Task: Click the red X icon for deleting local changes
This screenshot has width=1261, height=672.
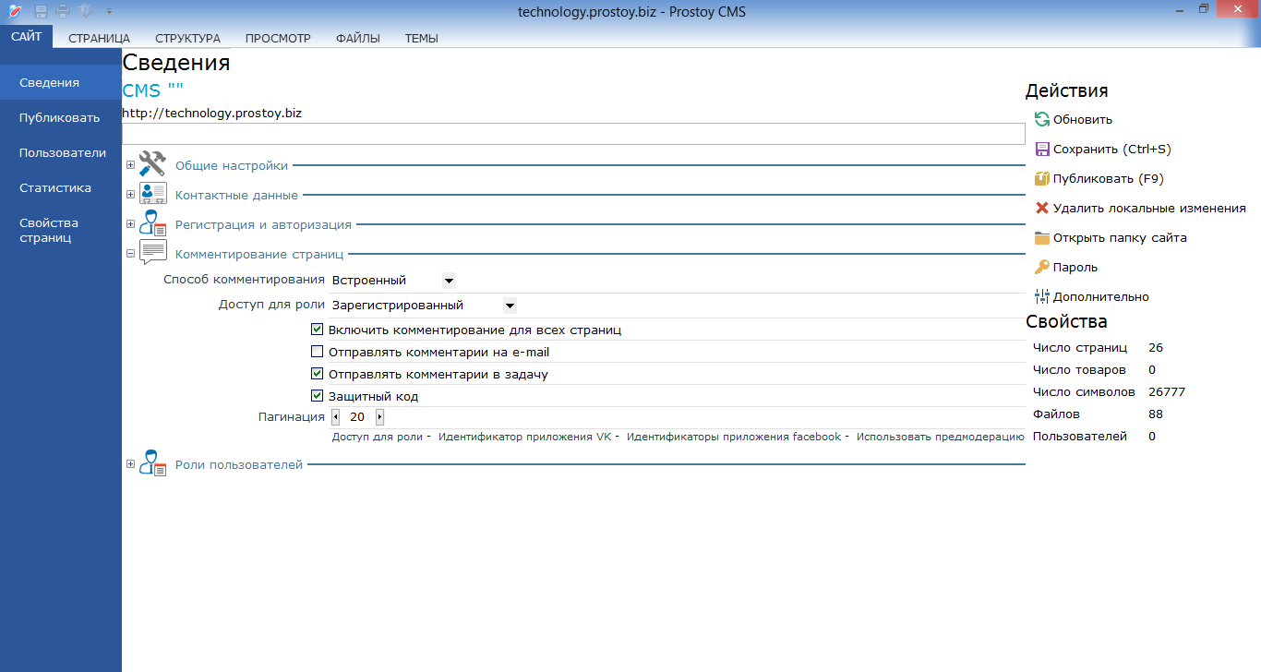Action: 1042,208
